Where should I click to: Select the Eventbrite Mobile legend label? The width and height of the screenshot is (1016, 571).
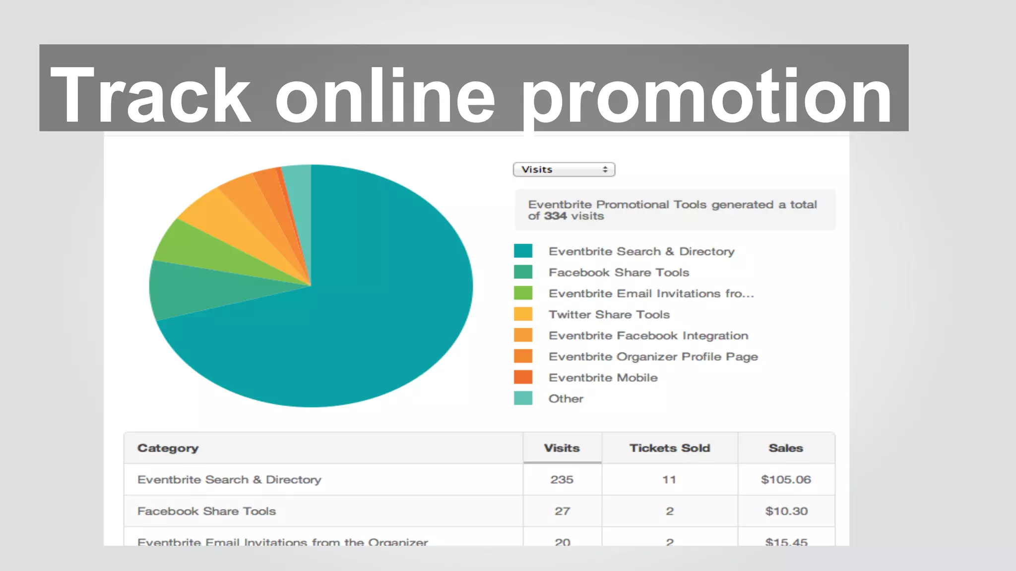603,378
